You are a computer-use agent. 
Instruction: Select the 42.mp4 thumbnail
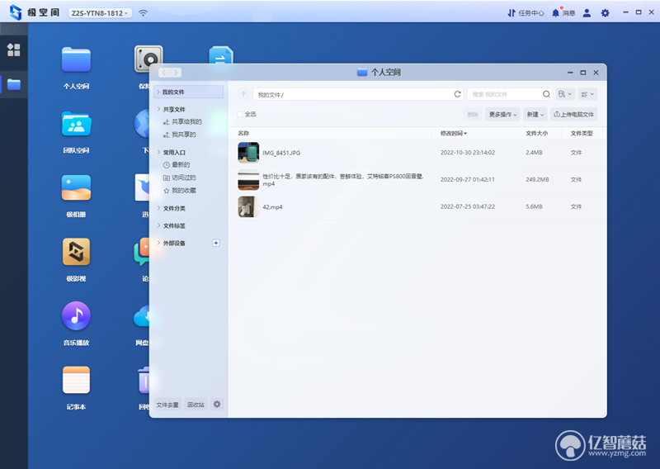click(248, 206)
